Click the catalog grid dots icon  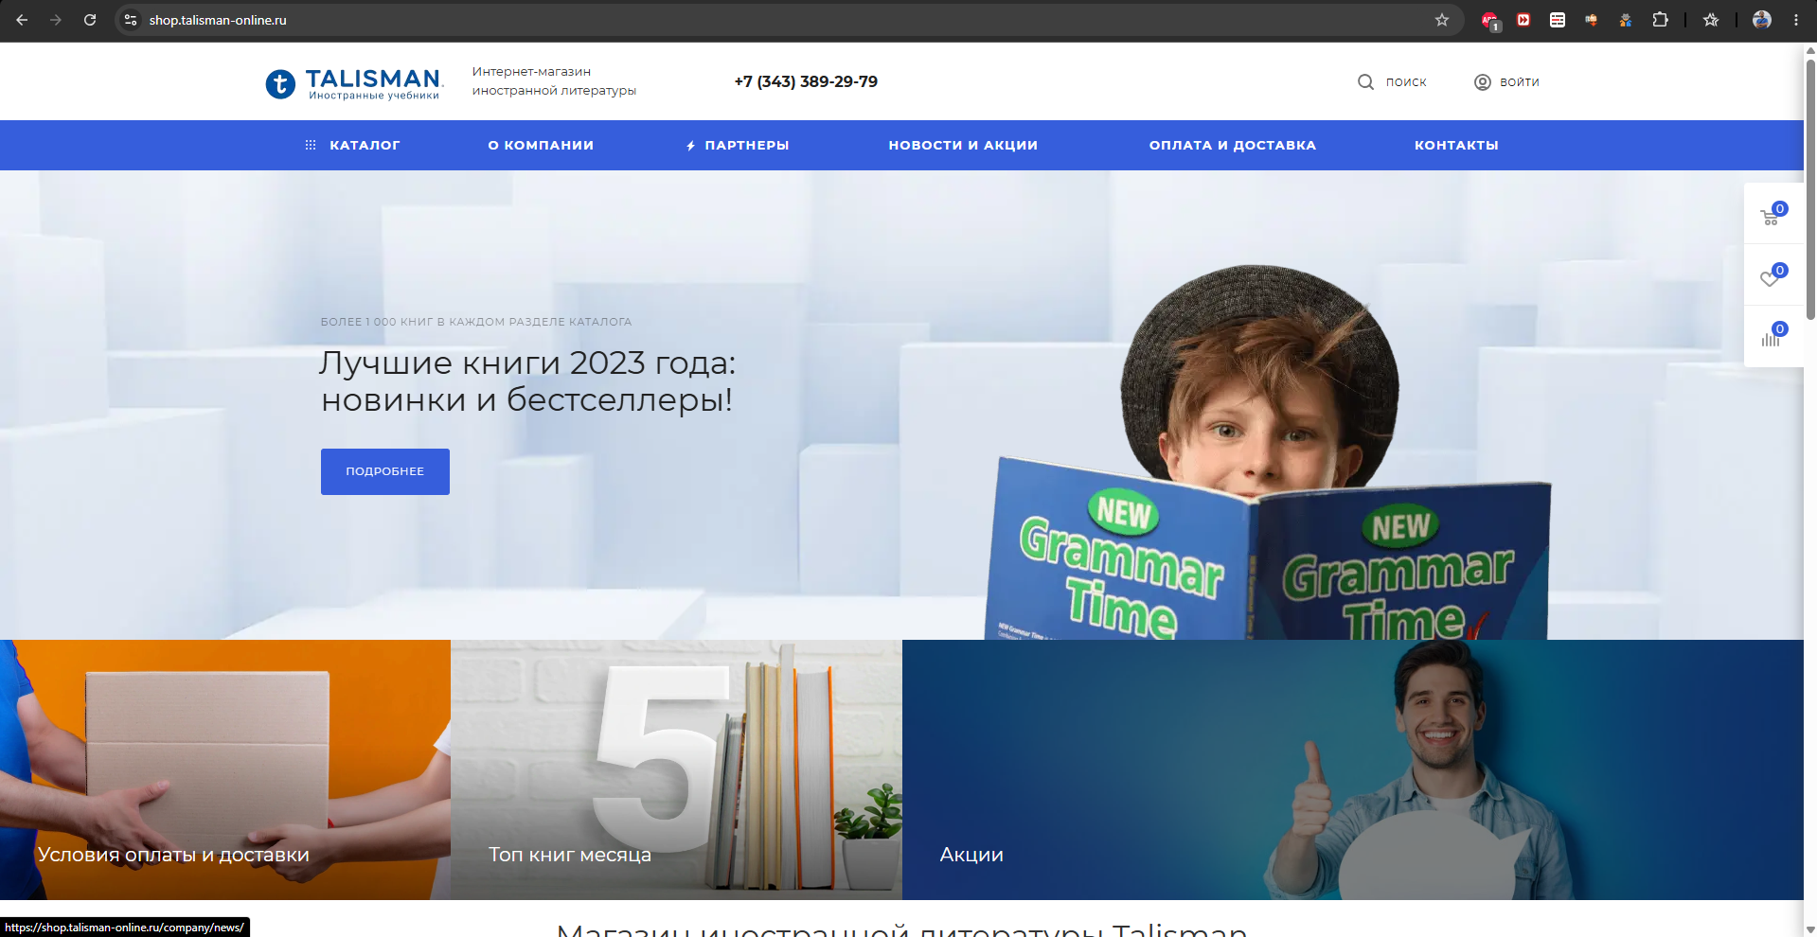(x=311, y=145)
